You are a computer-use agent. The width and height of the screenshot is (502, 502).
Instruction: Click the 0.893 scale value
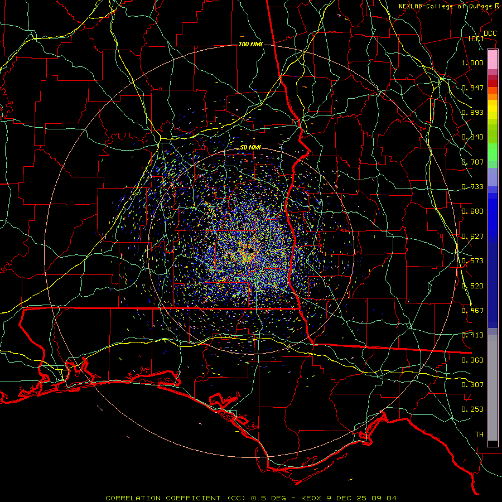(x=472, y=112)
